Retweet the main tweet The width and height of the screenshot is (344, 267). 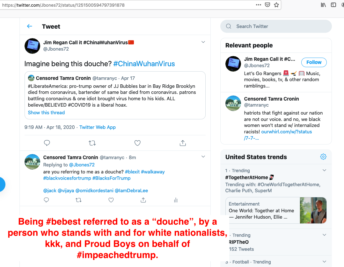(x=92, y=143)
